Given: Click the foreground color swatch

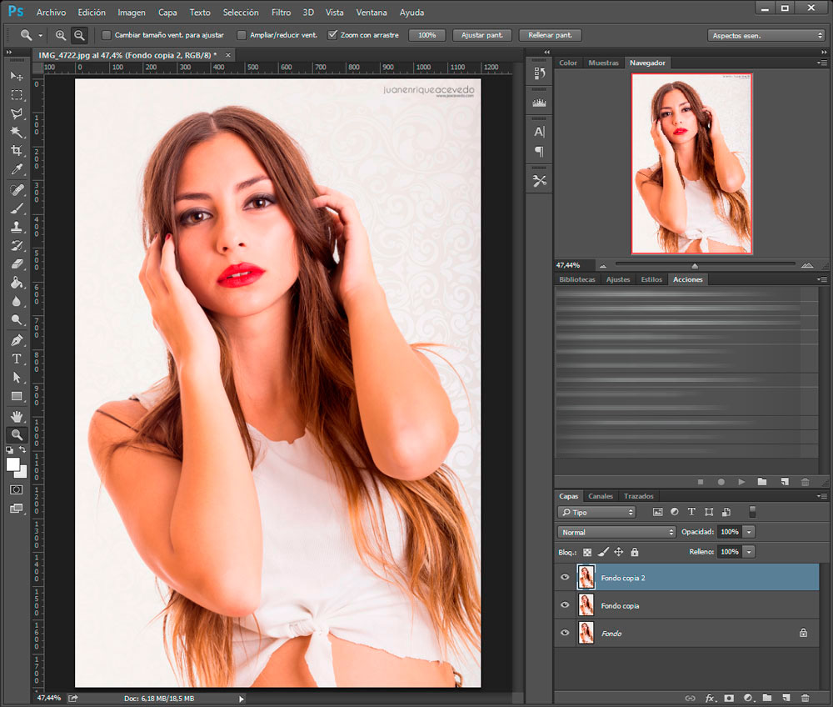Looking at the screenshot, I should [13, 464].
